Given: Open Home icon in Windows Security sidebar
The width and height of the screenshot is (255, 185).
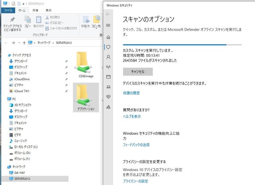Looking at the screenshot, I should (108, 37).
